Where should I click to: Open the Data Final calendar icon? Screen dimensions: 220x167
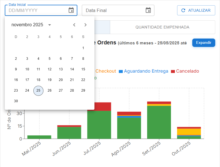pos(148,10)
